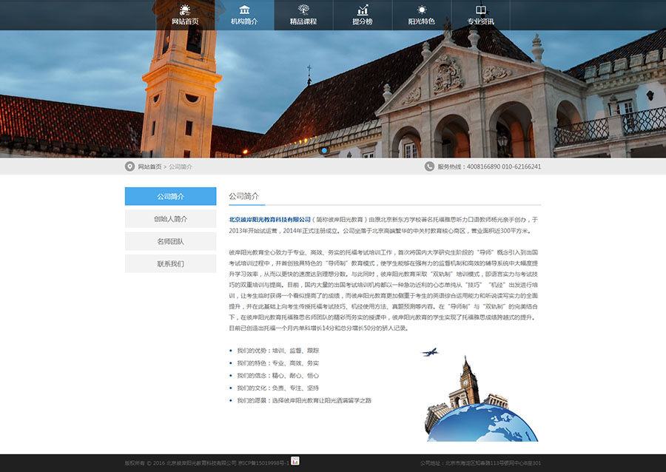Click the footer 公司地址 address text

click(x=480, y=463)
